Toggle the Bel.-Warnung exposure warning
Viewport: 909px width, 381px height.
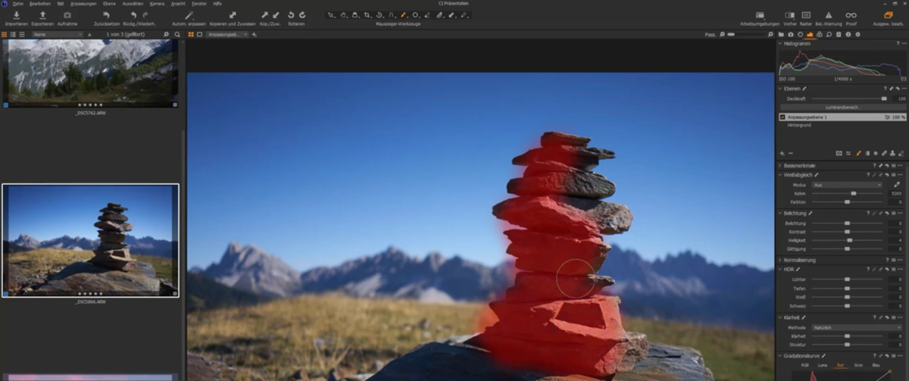828,14
